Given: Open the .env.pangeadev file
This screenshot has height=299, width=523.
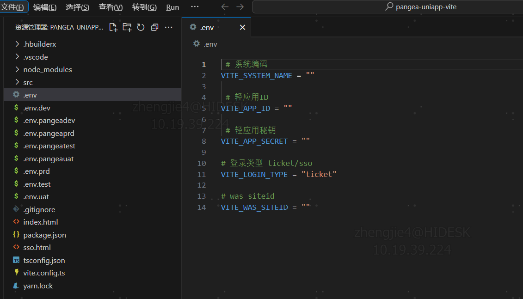Looking at the screenshot, I should 92,120.
